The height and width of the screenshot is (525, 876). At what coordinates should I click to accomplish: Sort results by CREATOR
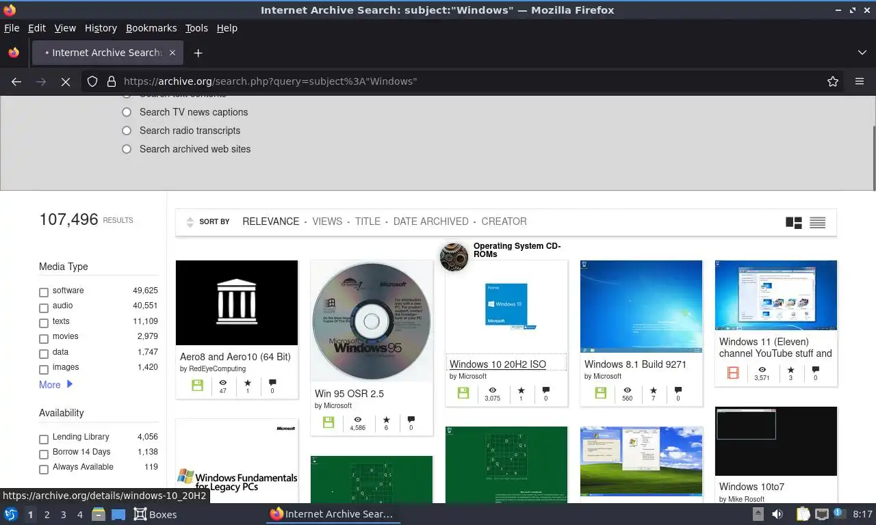coord(504,221)
